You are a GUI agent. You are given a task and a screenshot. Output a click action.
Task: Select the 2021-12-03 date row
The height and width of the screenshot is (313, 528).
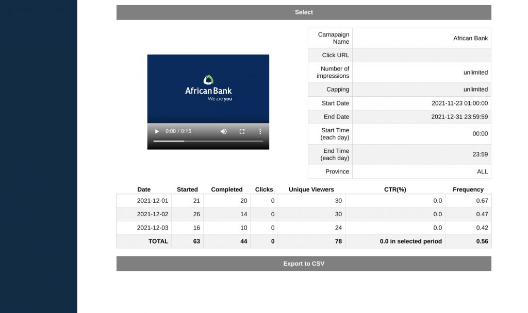point(152,228)
